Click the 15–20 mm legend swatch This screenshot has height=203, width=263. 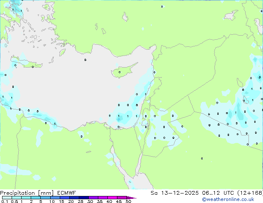click(x=64, y=198)
